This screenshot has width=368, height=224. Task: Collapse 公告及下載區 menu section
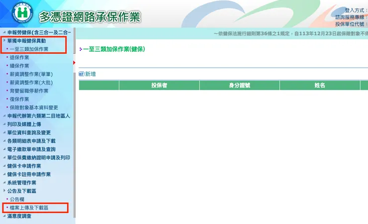[21, 191]
